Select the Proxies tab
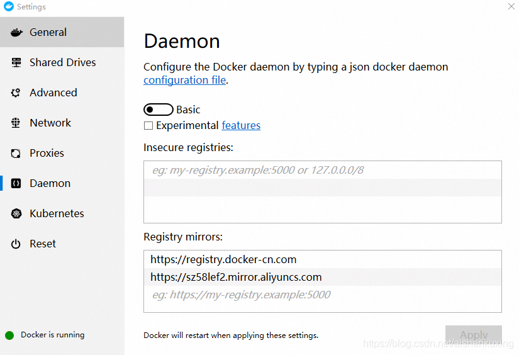This screenshot has height=355, width=519. click(62, 154)
